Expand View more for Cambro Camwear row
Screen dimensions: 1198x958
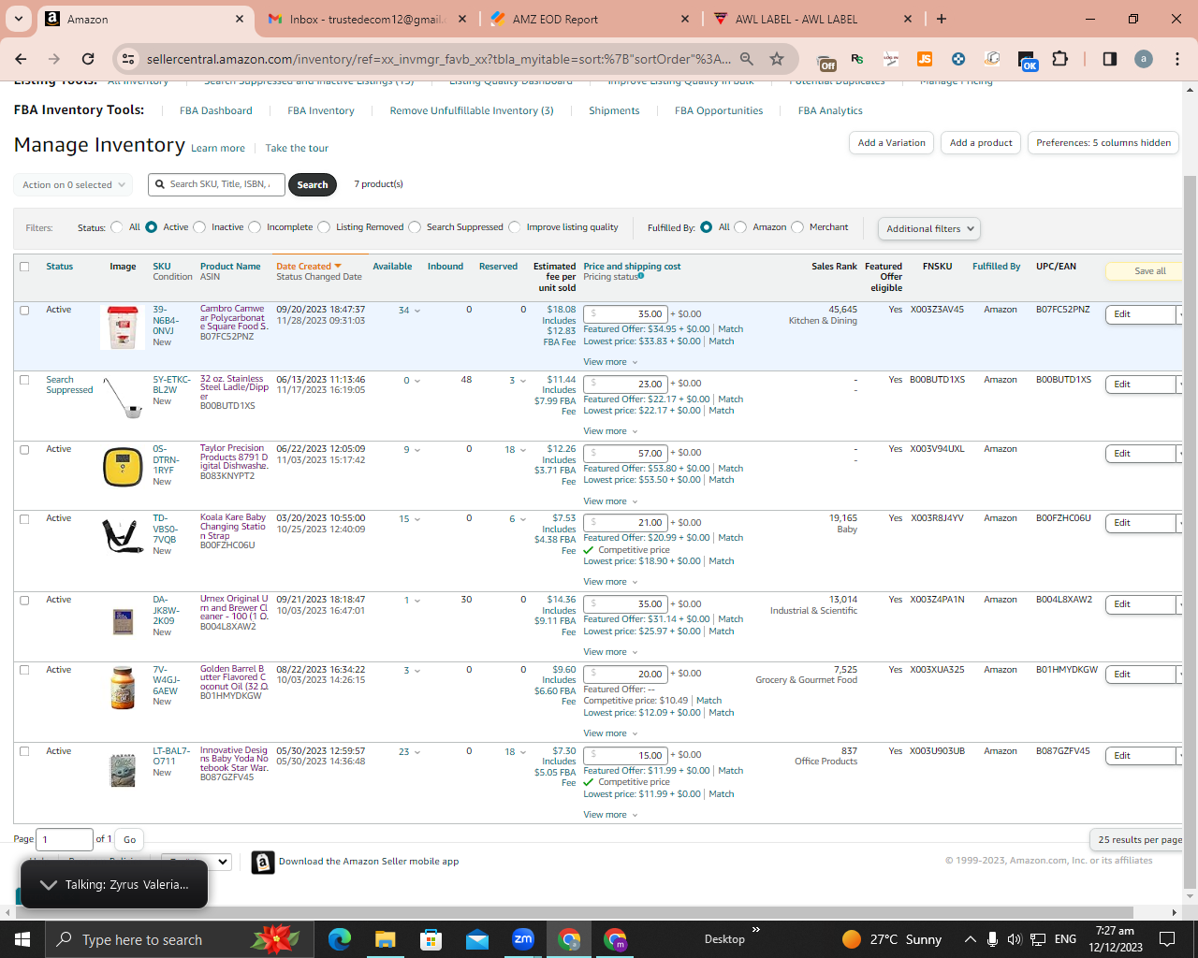(610, 362)
